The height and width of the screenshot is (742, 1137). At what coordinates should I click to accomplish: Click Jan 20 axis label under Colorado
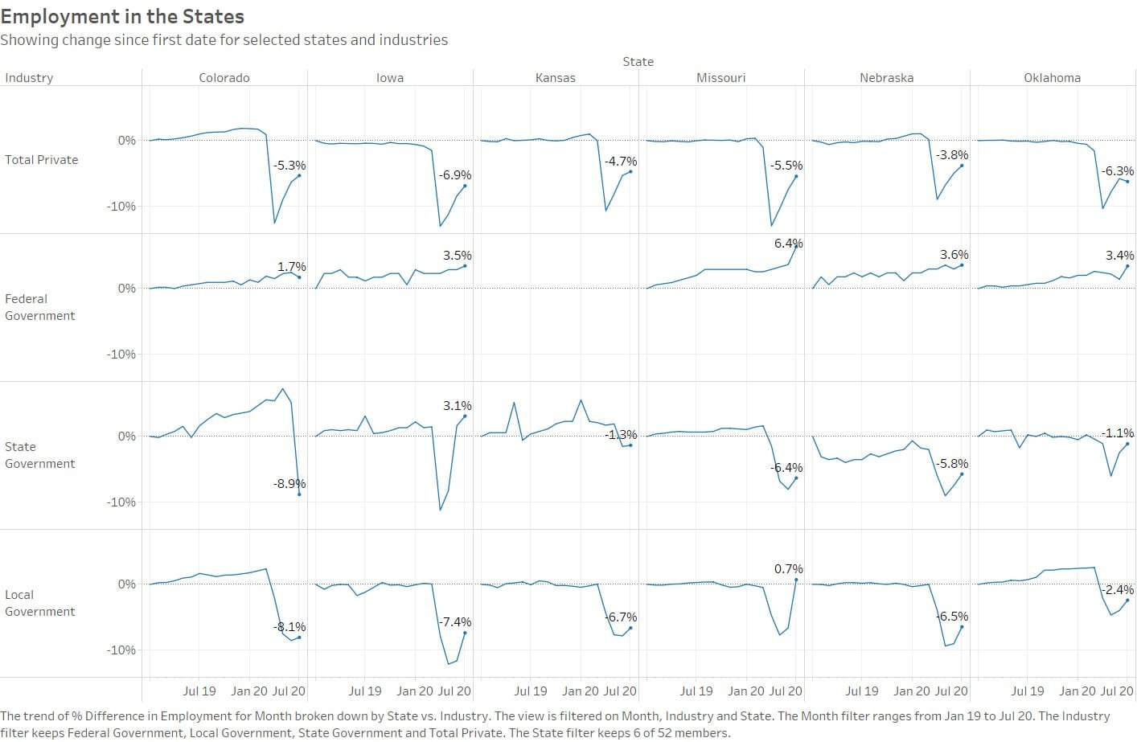pyautogui.click(x=249, y=691)
